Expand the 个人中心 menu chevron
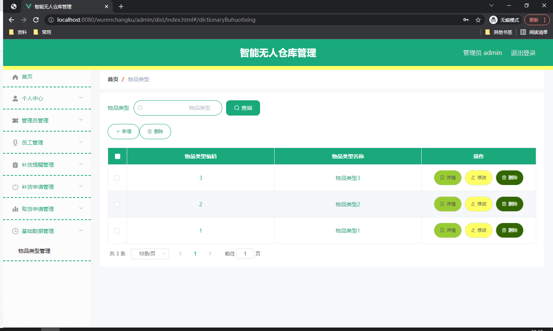This screenshot has width=553, height=331. (81, 98)
